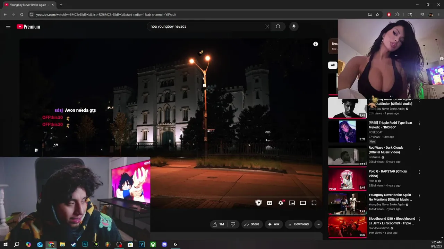
Task: Open a new Chrome tab
Action: [61, 5]
